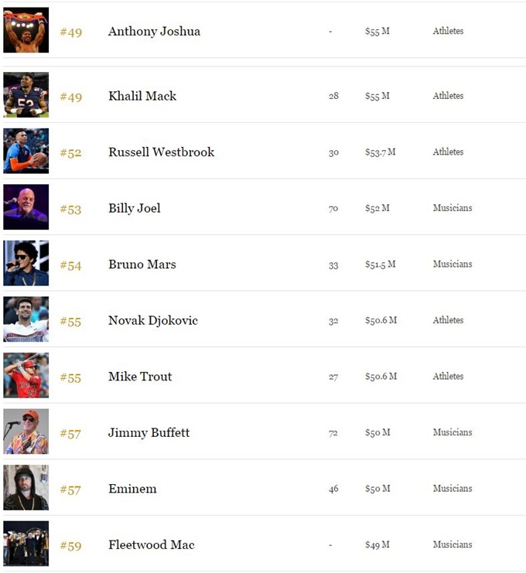Open Eminem's thumbnail photo
526x573 pixels.
click(26, 487)
